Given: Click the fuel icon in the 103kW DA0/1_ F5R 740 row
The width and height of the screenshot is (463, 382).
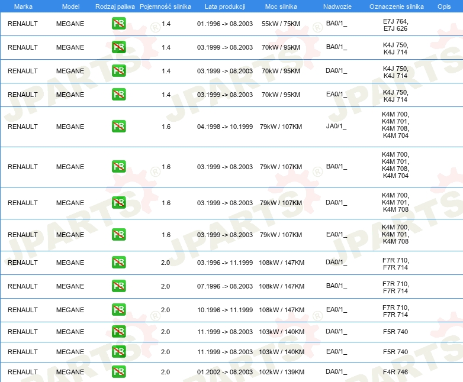Looking at the screenshot, I should pyautogui.click(x=118, y=332).
